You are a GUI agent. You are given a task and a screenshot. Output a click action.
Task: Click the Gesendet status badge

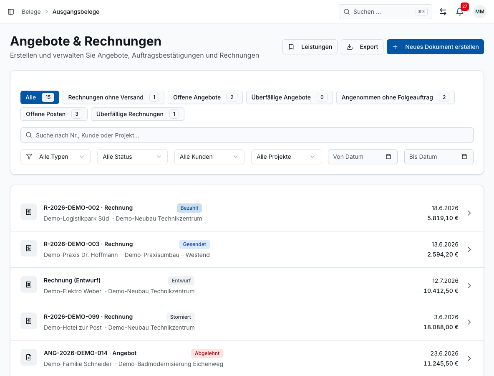194,244
